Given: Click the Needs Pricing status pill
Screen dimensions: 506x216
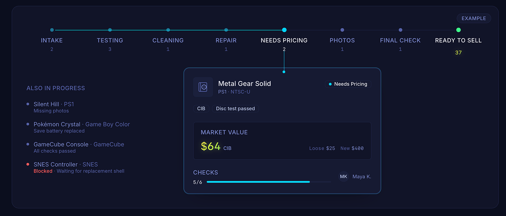Looking at the screenshot, I should [x=348, y=84].
